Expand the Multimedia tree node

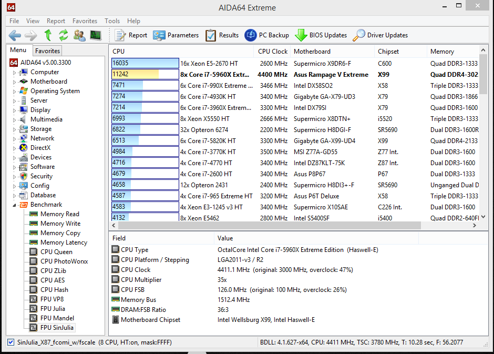click(14, 120)
